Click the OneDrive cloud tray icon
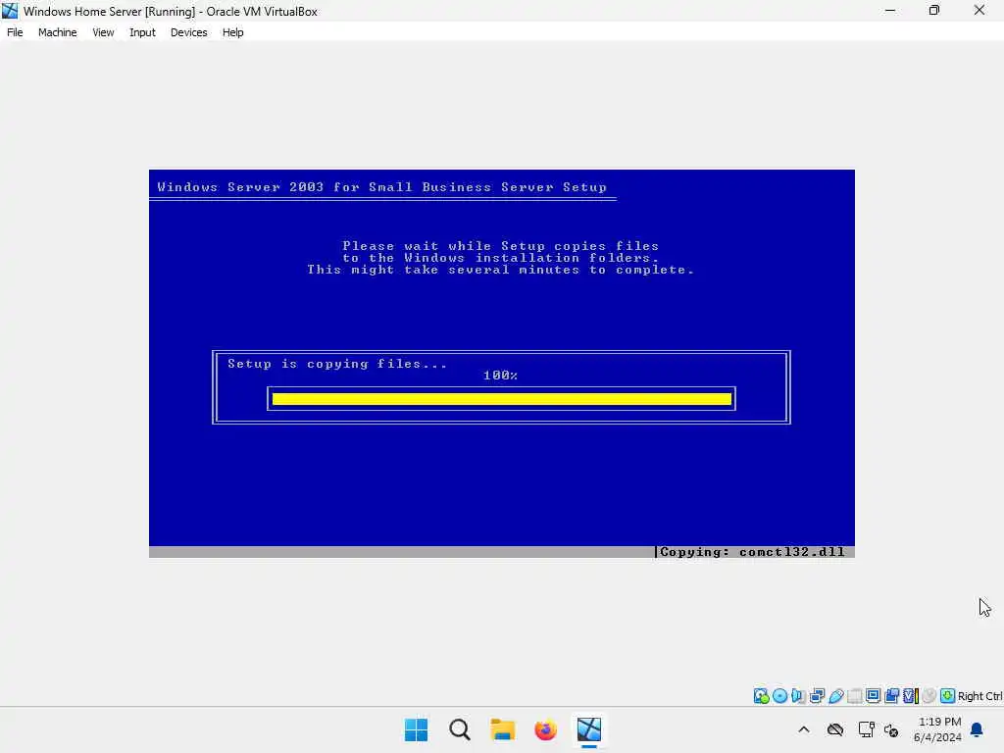This screenshot has width=1004, height=753. click(x=835, y=729)
